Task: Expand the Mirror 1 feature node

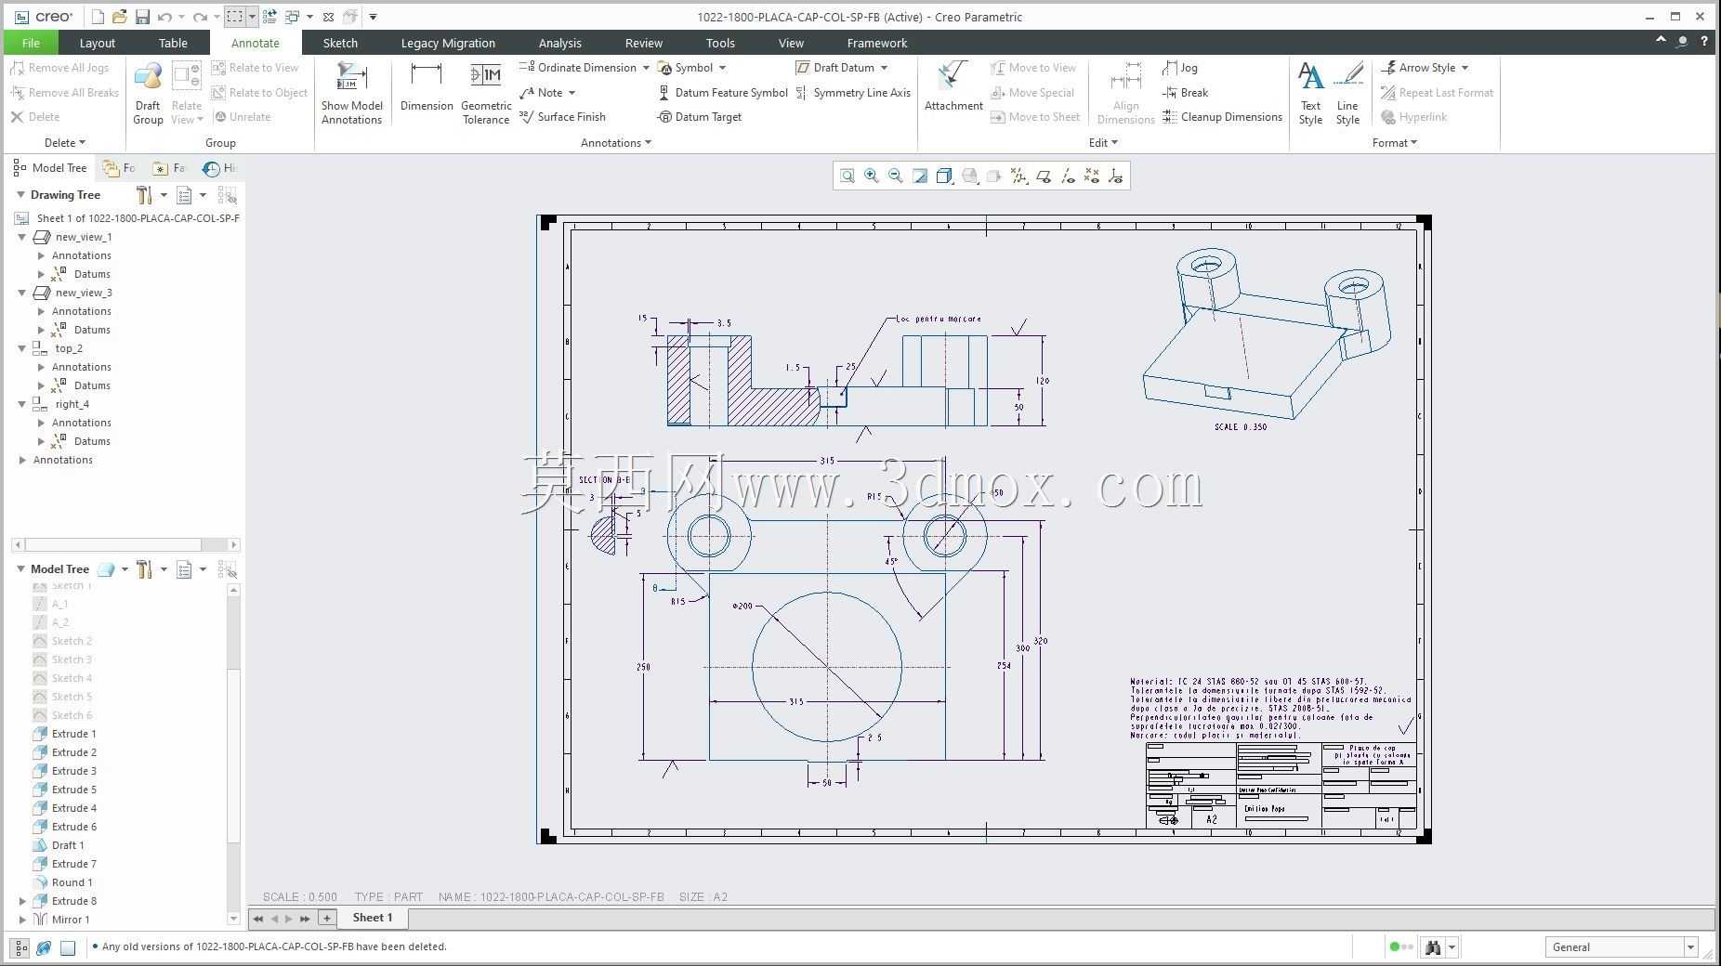Action: pos(22,920)
